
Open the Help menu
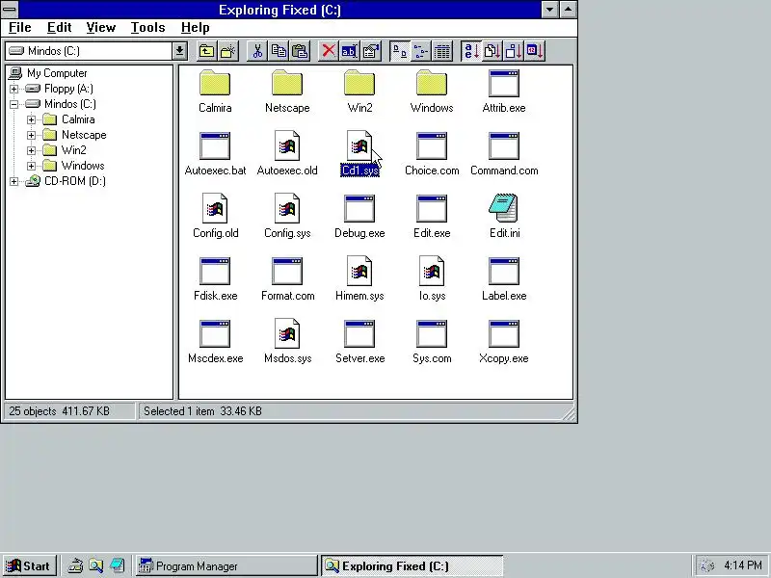click(x=196, y=28)
